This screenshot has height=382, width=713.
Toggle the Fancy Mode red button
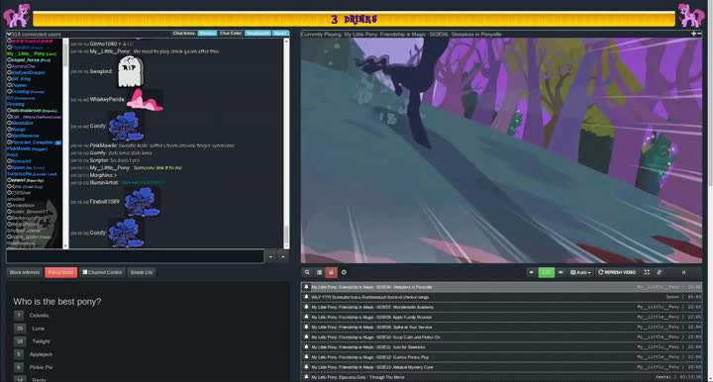tap(61, 272)
